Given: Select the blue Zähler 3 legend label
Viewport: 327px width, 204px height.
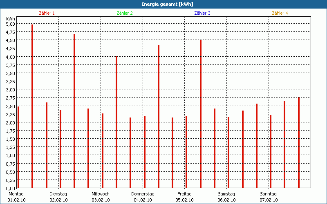Looking at the screenshot, I should [202, 13].
